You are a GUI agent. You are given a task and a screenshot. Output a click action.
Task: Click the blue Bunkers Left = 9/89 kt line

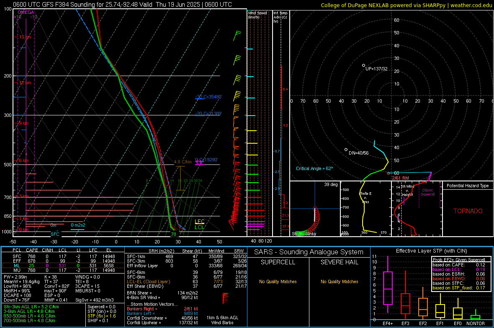tap(162, 313)
